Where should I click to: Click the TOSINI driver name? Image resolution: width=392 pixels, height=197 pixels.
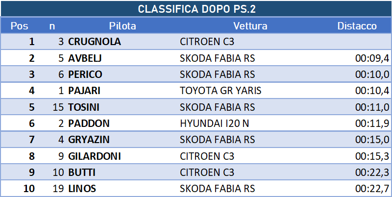tap(83, 107)
